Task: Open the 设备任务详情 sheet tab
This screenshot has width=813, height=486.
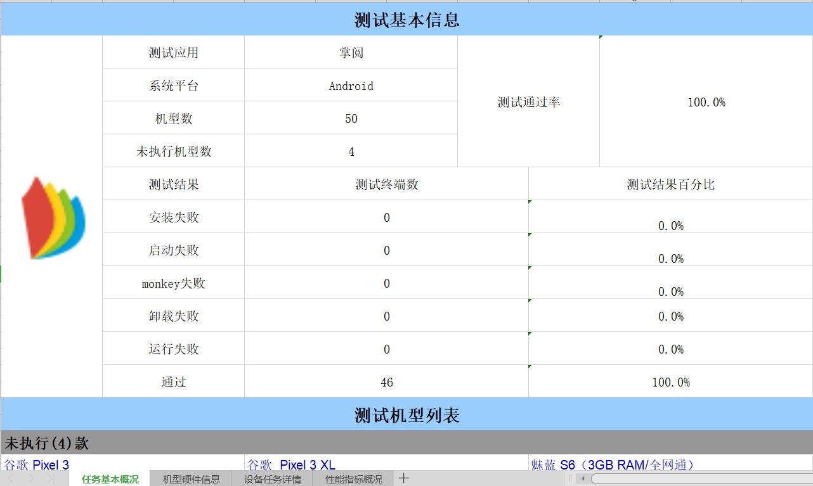Action: click(x=271, y=479)
